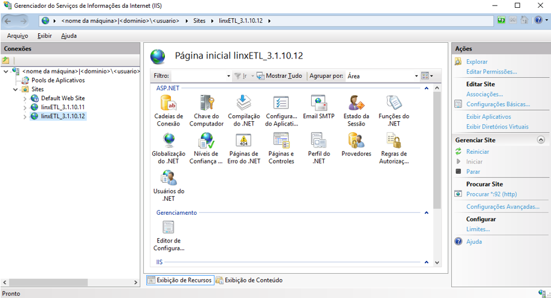551x298 pixels.
Task: Open Editor de Configuração feature
Action: tap(169, 236)
